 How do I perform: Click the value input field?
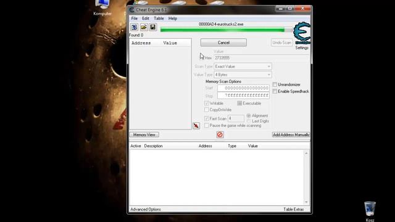click(261, 58)
